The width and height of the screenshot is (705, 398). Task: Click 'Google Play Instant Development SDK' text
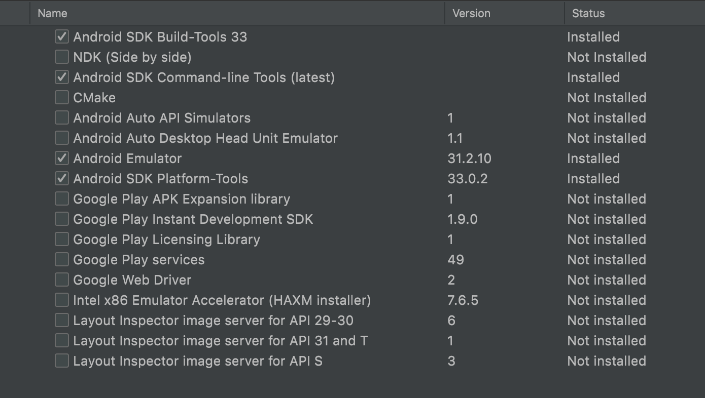(193, 219)
